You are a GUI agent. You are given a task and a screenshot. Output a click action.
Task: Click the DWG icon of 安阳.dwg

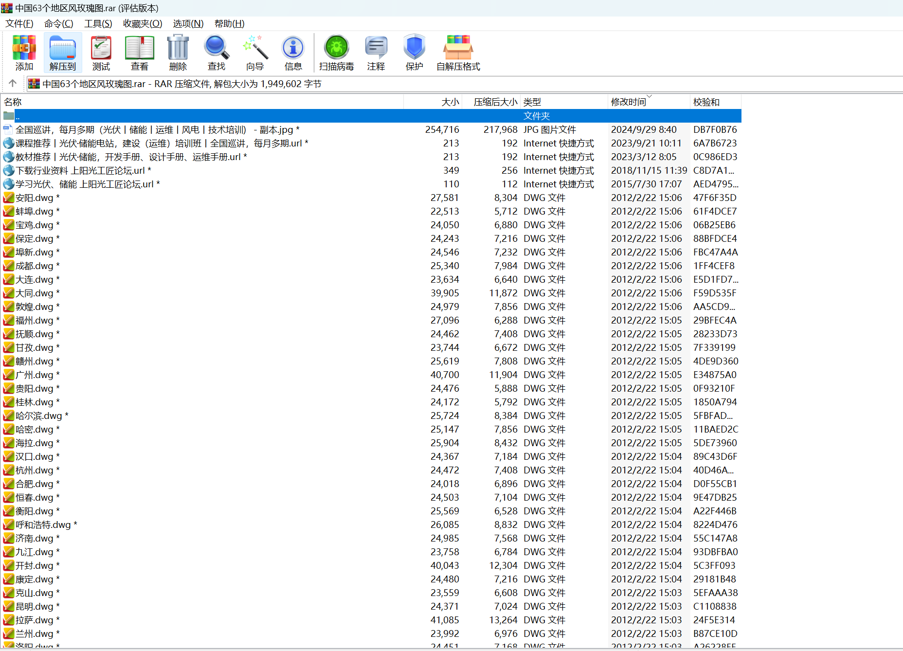click(x=8, y=198)
